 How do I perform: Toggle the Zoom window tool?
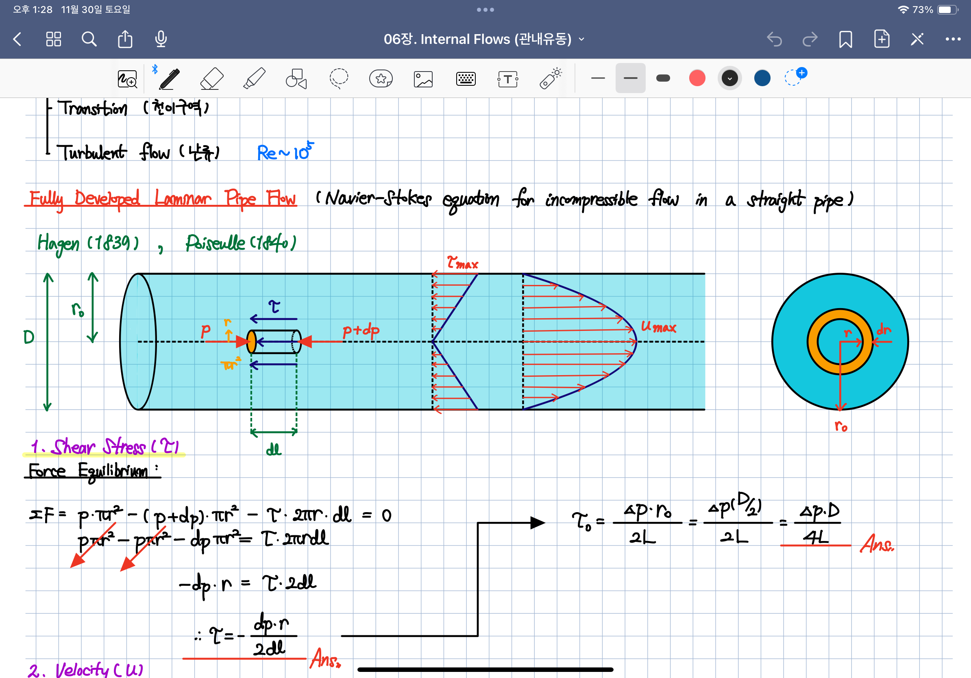coord(127,78)
